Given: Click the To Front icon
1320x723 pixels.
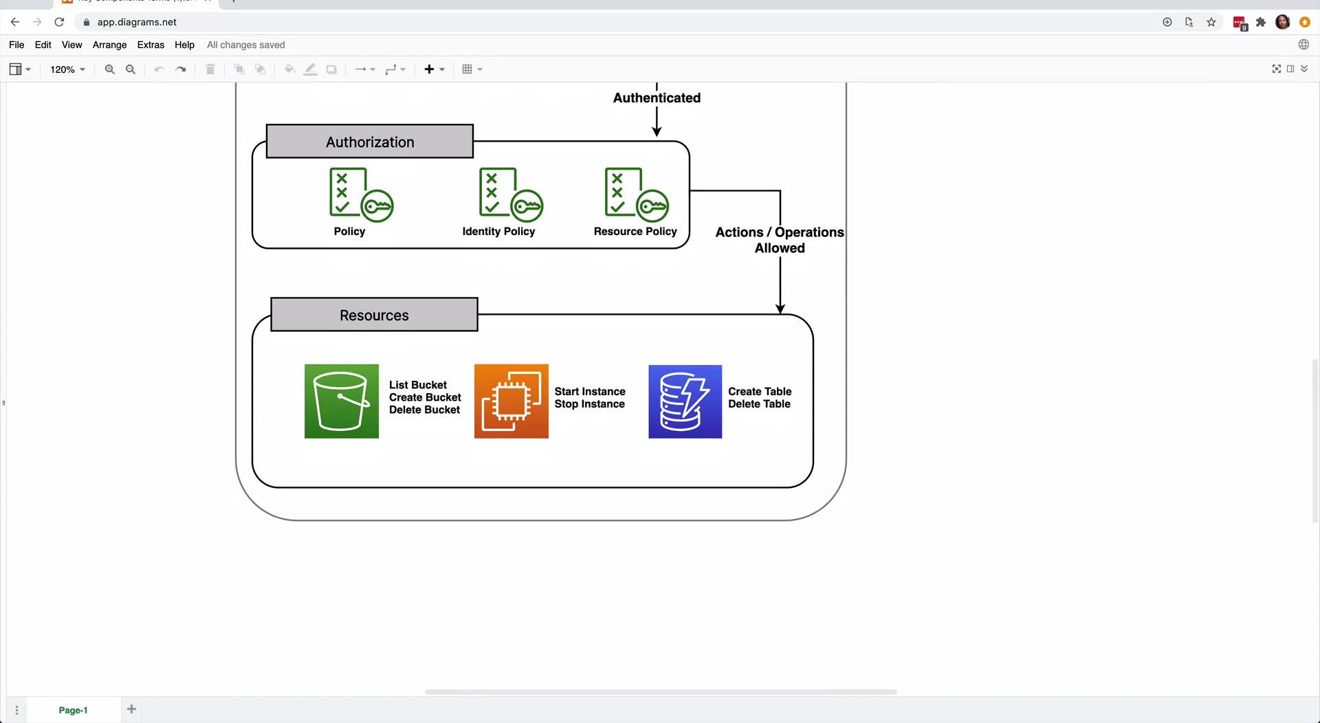Looking at the screenshot, I should pyautogui.click(x=239, y=69).
